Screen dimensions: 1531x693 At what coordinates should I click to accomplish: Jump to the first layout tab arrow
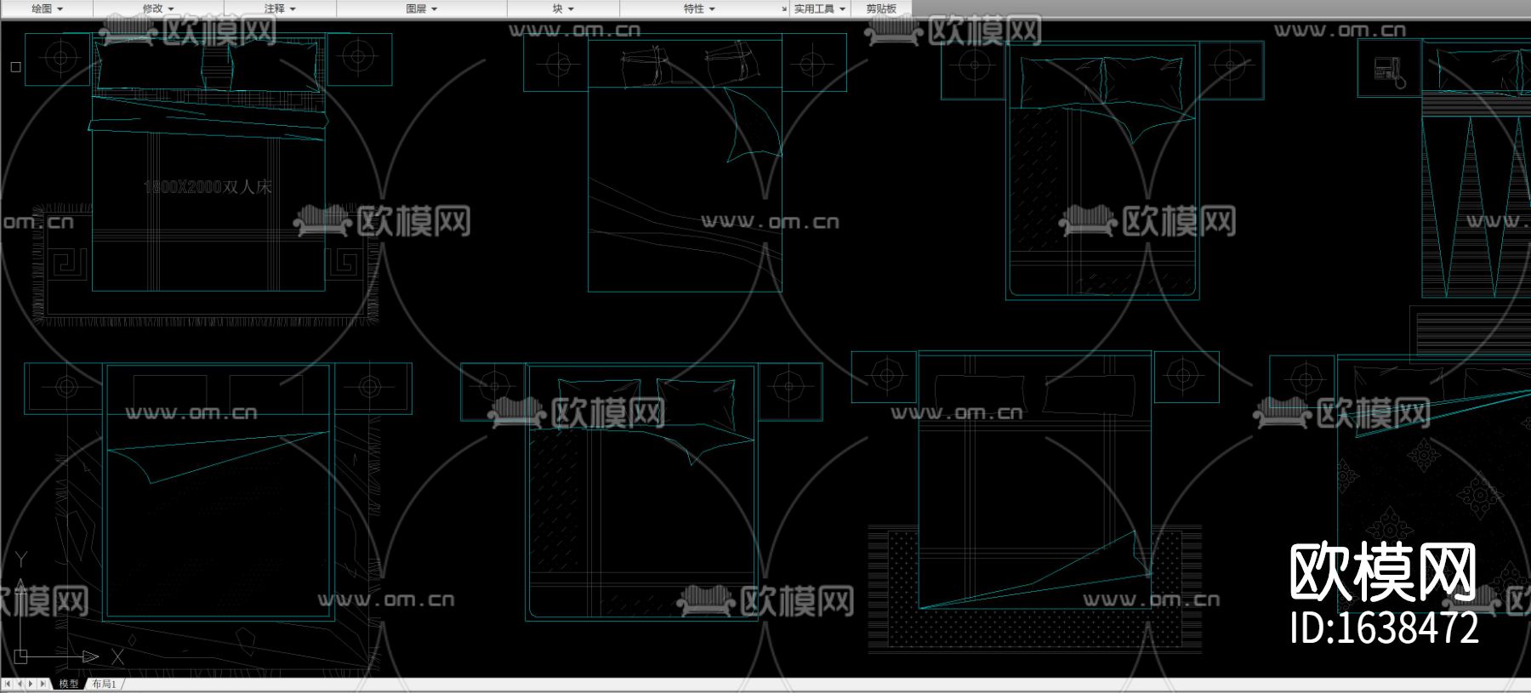click(9, 684)
